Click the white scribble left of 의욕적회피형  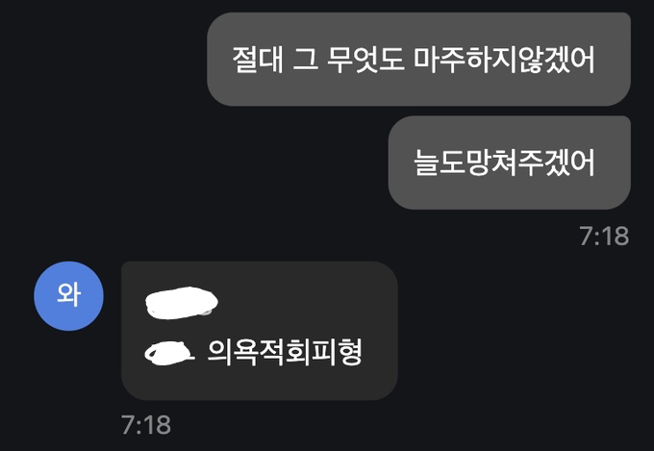click(169, 353)
